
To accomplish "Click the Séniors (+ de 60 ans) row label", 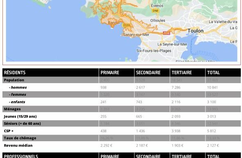I will [23, 124].
